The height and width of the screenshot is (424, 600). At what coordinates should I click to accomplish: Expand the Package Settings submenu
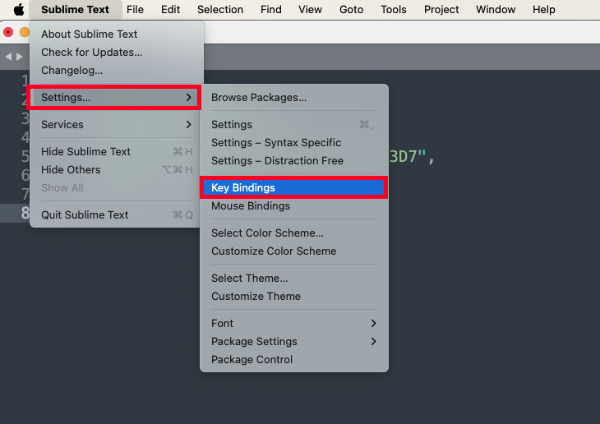pyautogui.click(x=294, y=341)
